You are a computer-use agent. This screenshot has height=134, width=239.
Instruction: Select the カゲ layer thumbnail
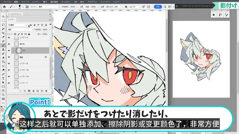pyautogui.click(x=19, y=51)
